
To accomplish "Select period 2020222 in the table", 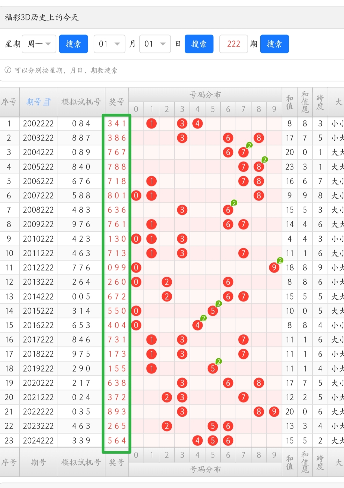I will click(x=38, y=383).
